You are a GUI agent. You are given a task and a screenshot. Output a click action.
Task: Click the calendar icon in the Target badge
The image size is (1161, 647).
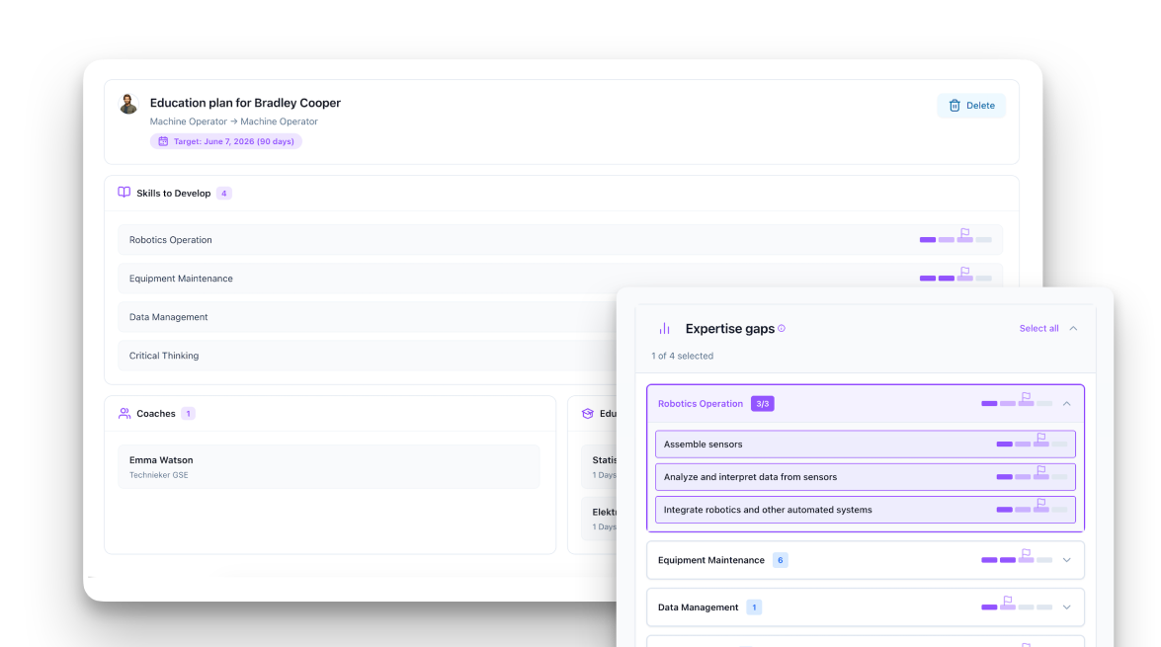tap(163, 141)
